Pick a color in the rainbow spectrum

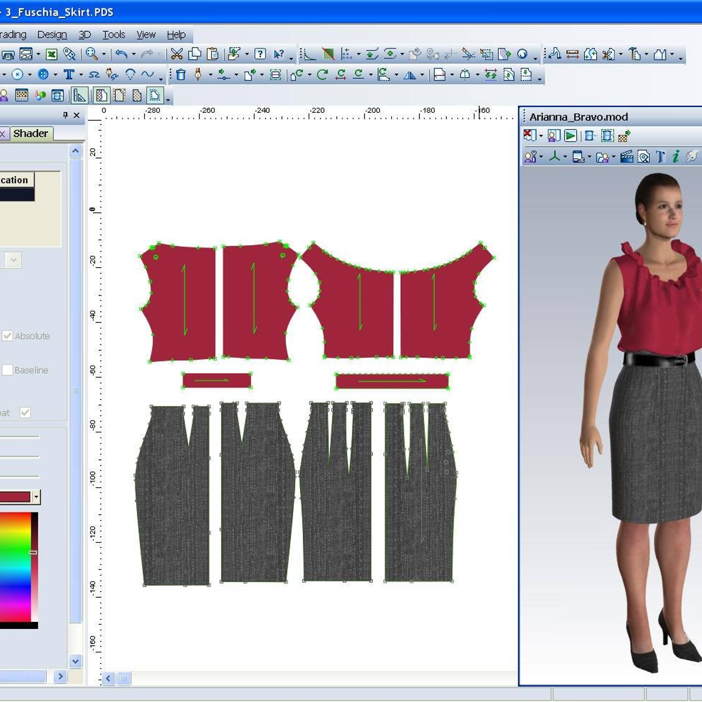tap(14, 567)
